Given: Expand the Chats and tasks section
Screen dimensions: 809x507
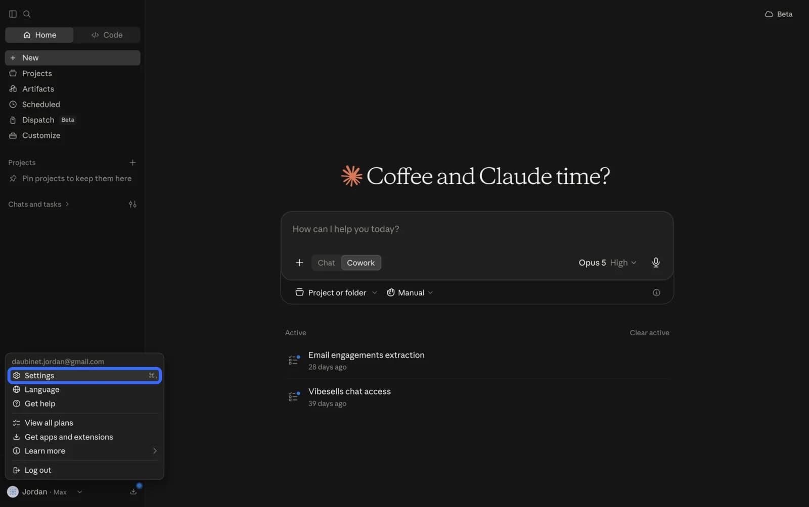Looking at the screenshot, I should click(38, 205).
